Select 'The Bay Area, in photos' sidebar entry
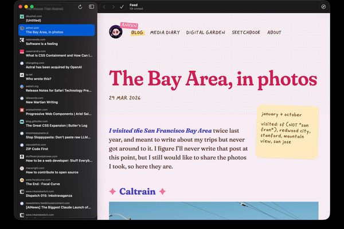Screen dimensions: 344x229 [x=57, y=30]
